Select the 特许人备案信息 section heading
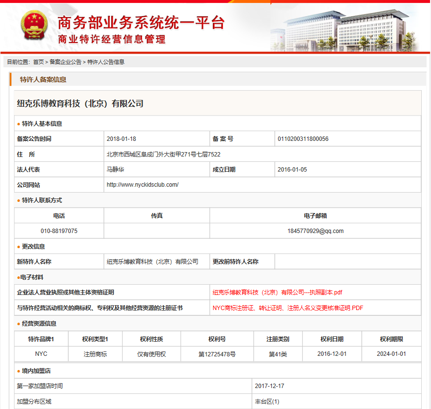431x409 pixels. click(x=43, y=79)
